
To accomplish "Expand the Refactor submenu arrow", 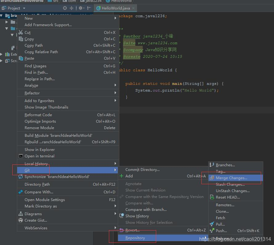I will point(115,93).
